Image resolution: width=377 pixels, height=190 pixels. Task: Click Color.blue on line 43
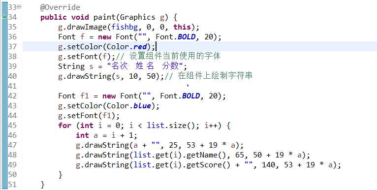129,106
